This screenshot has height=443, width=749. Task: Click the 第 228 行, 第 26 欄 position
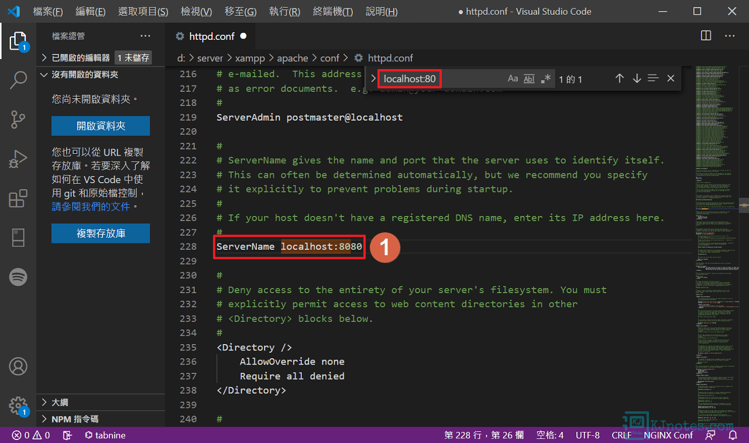[485, 435]
